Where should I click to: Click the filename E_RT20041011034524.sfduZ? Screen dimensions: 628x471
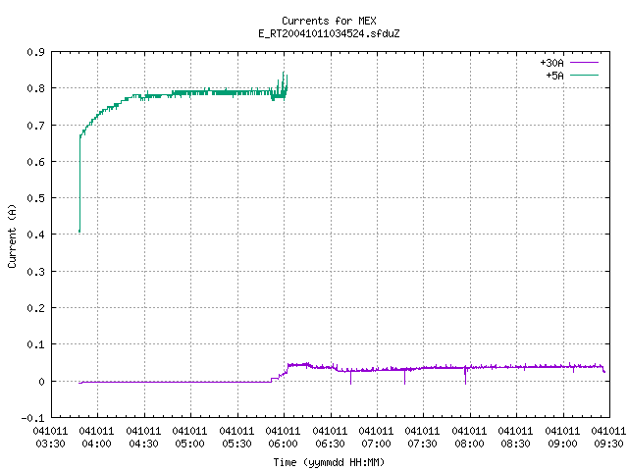click(x=329, y=33)
